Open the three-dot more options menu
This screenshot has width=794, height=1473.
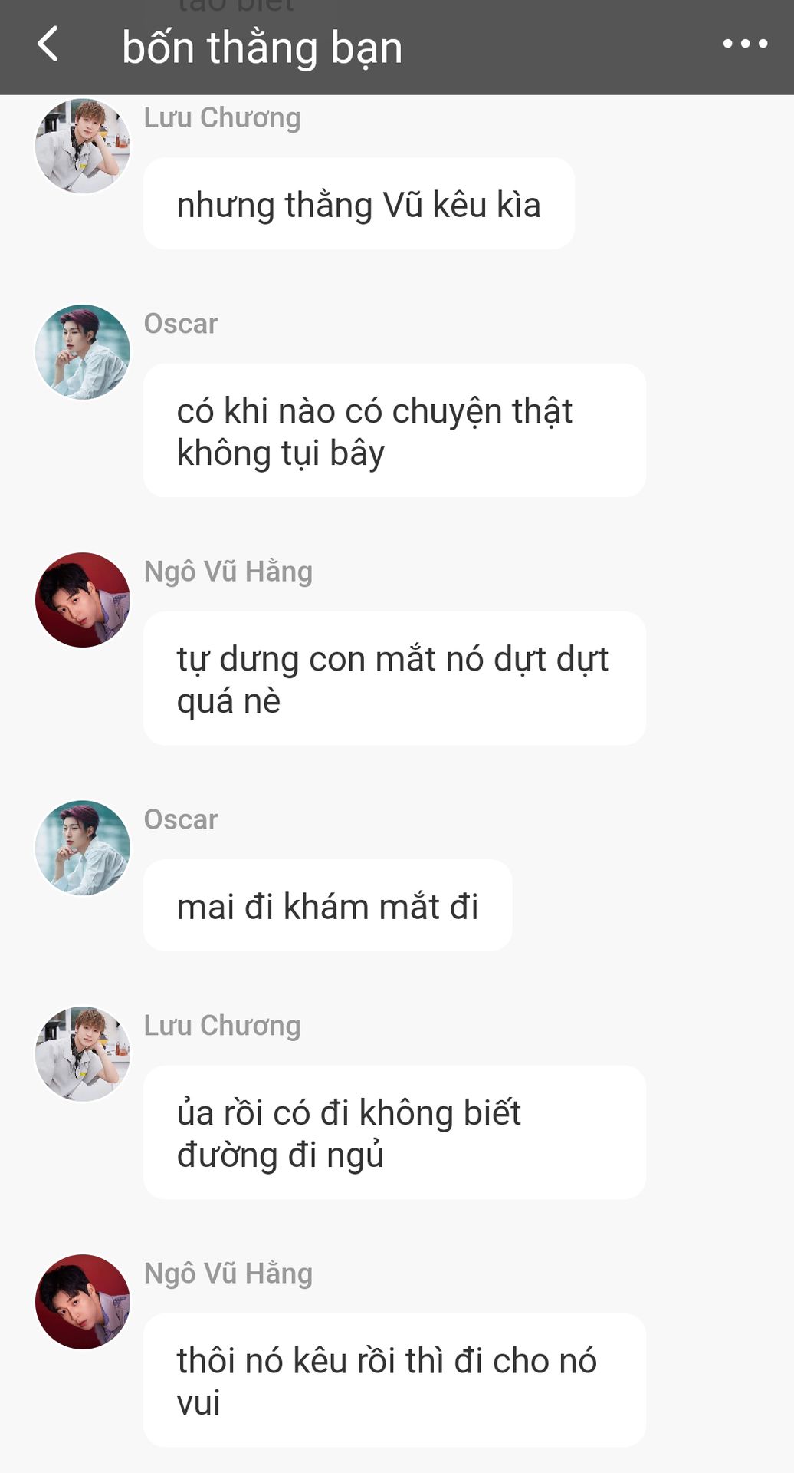[x=745, y=44]
